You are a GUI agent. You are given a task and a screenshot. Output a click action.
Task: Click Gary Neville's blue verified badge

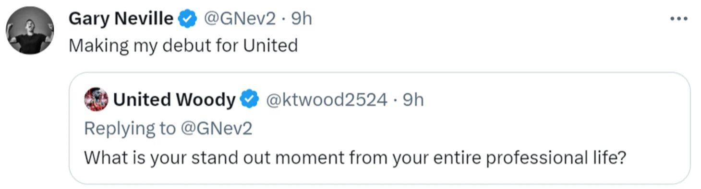tap(187, 20)
